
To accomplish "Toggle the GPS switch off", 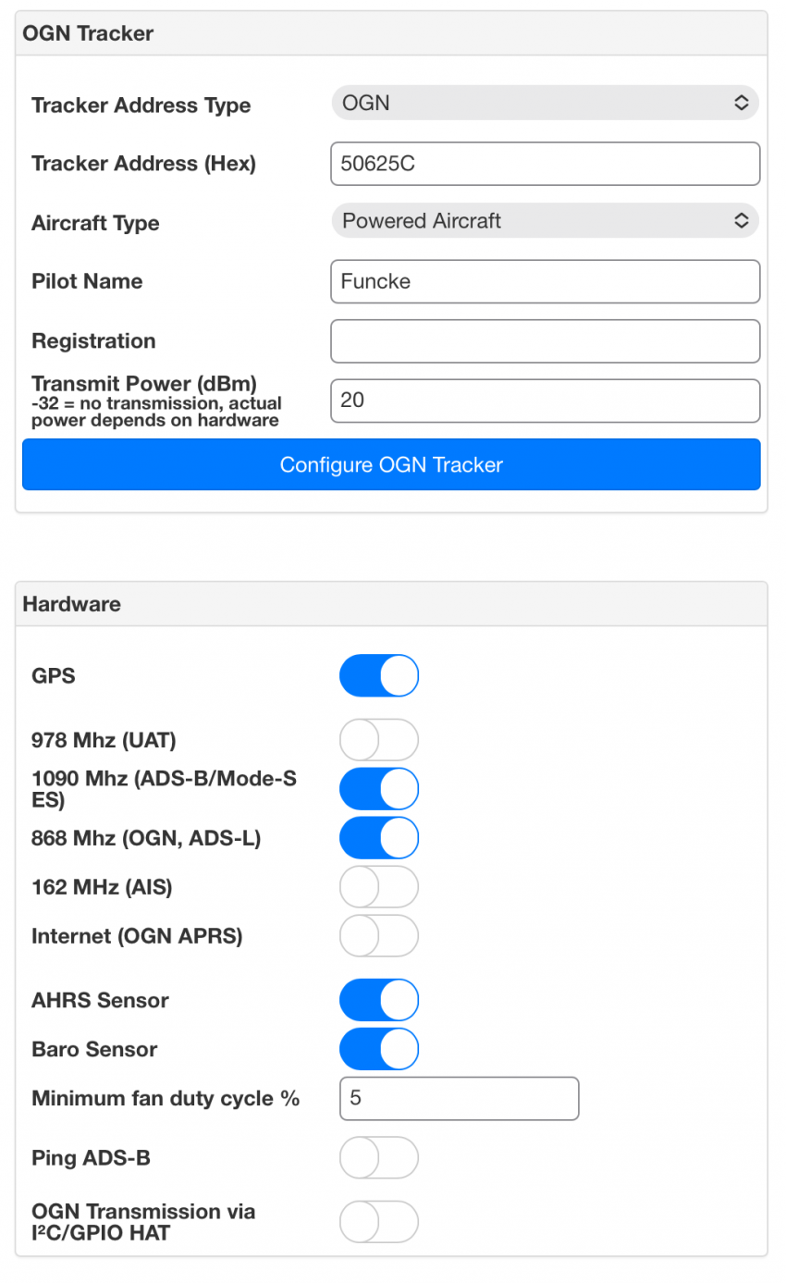I will click(379, 675).
